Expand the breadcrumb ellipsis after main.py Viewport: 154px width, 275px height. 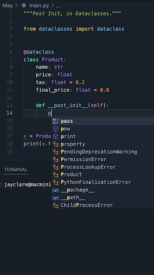[x=58, y=6]
